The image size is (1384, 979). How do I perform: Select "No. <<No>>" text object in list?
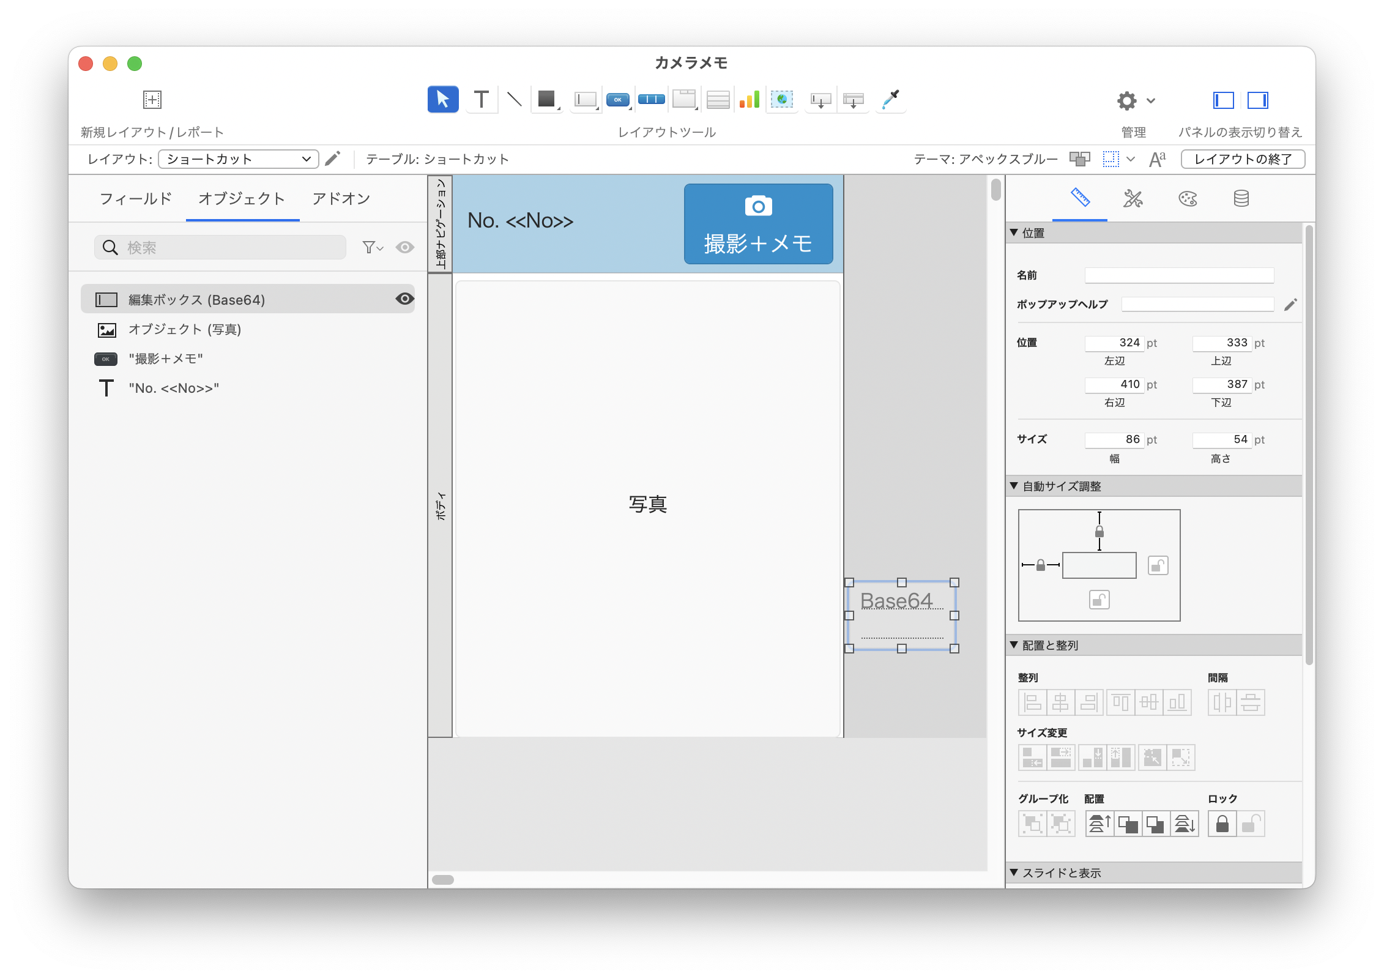[x=248, y=388]
